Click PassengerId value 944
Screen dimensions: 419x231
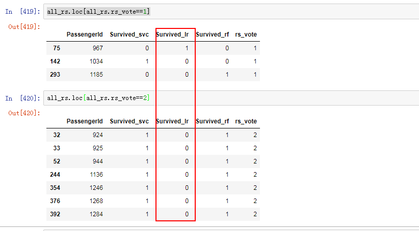[98, 161]
